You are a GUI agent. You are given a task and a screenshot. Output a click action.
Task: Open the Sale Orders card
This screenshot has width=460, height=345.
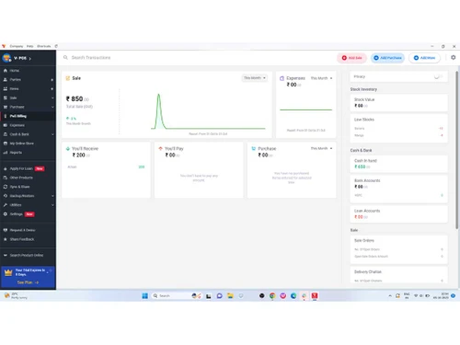(x=398, y=249)
